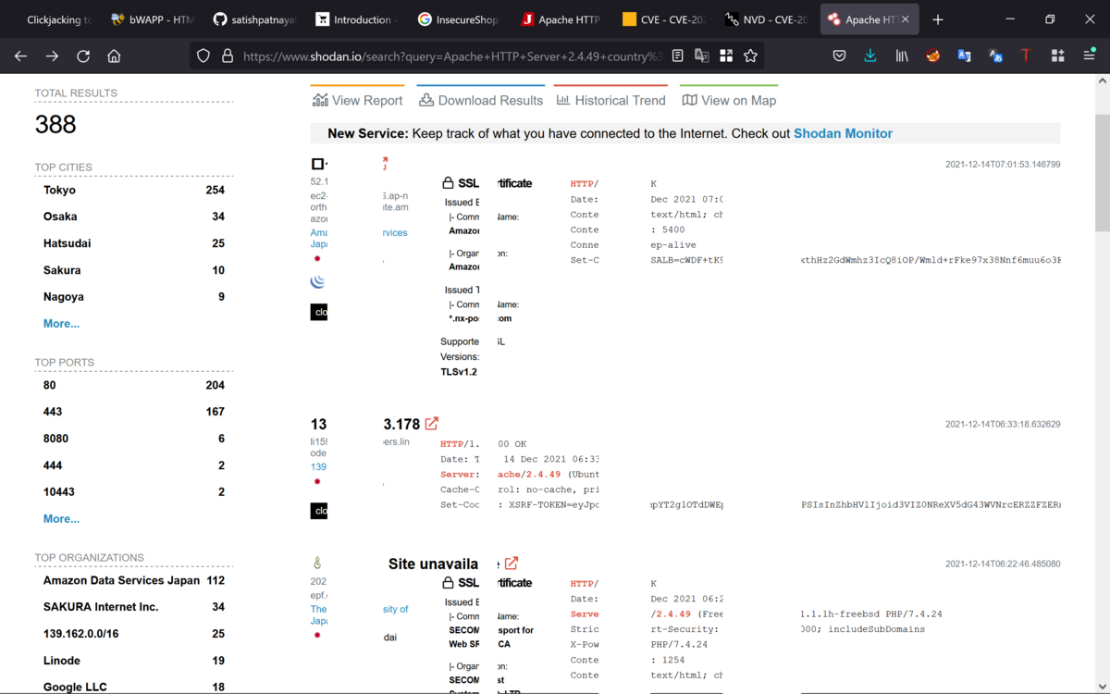This screenshot has width=1110, height=694.
Task: Expand More under Top Ports
Action: pyautogui.click(x=61, y=519)
